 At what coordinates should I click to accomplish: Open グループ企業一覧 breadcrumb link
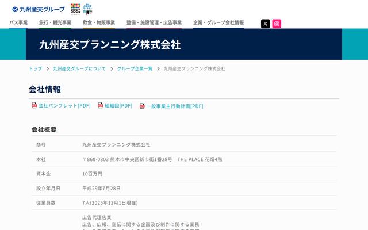[135, 69]
